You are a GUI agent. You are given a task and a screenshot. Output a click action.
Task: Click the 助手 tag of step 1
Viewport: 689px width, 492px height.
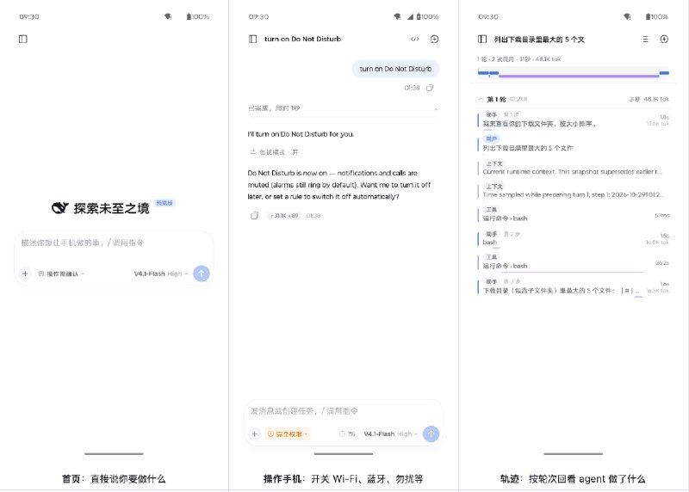coord(491,114)
